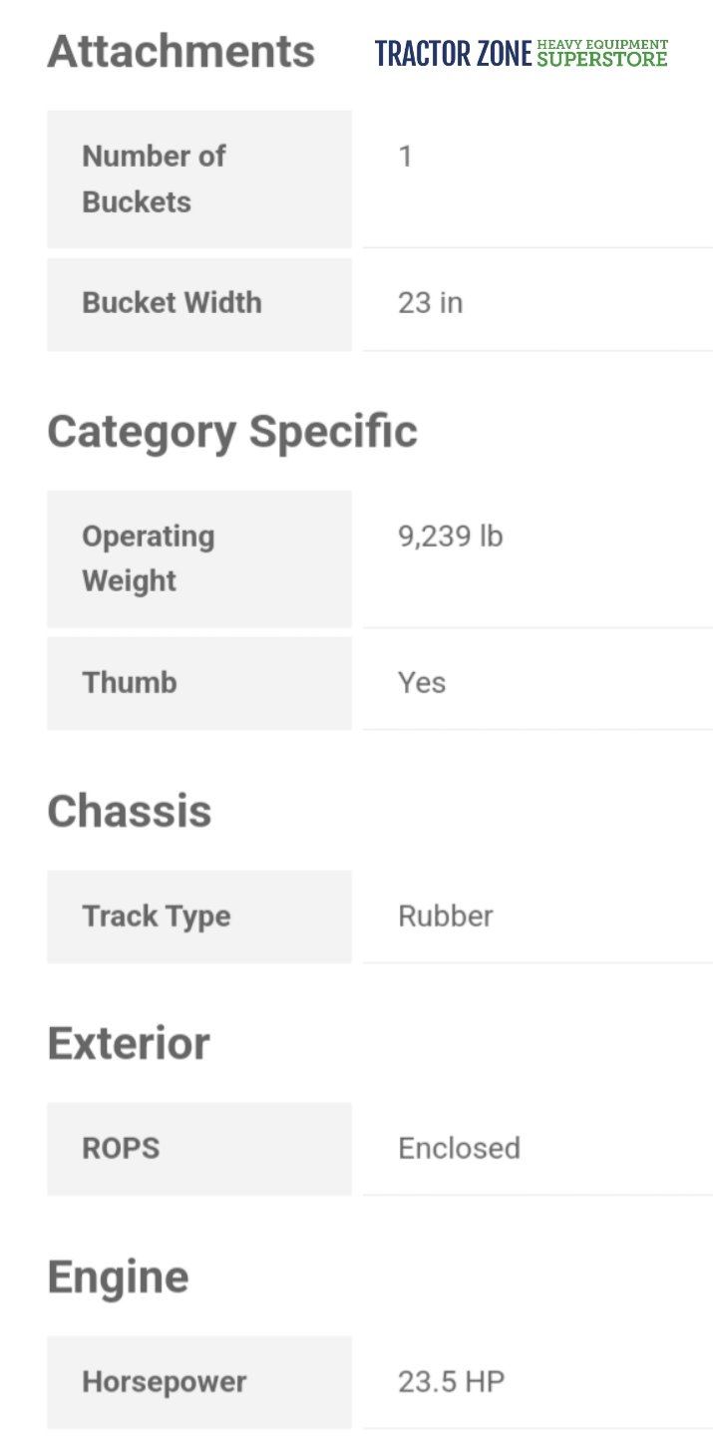Click the Engine section heading

118,1277
